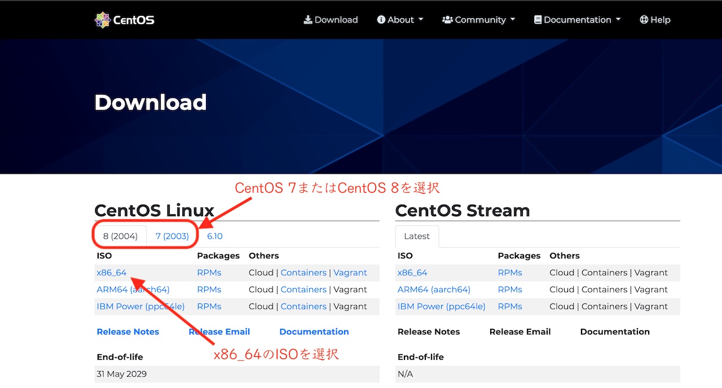Open the CentOS Stream ARM64 (aarch64) ISO link

coord(434,290)
